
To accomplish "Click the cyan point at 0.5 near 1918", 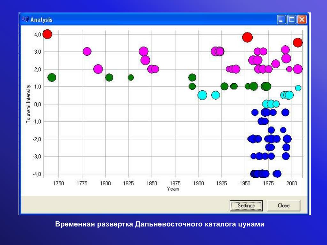I will pyautogui.click(x=216, y=95).
